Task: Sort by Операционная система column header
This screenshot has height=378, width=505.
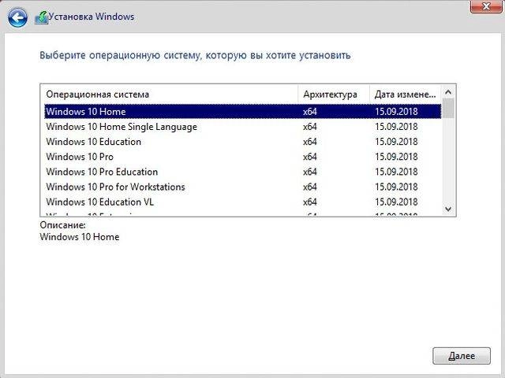Action: click(170, 94)
